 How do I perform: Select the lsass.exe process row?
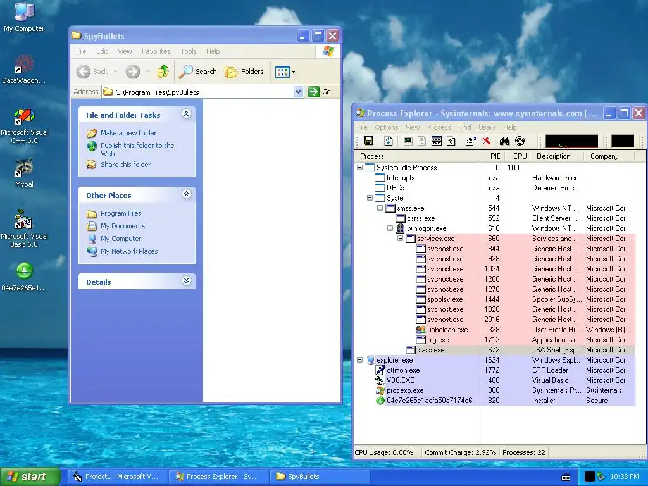[494, 349]
